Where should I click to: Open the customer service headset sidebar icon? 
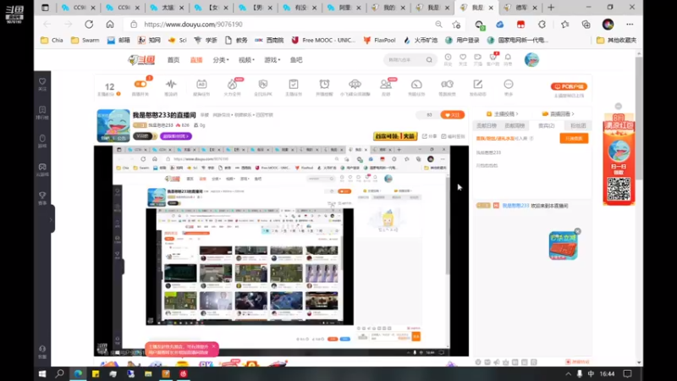(42, 351)
